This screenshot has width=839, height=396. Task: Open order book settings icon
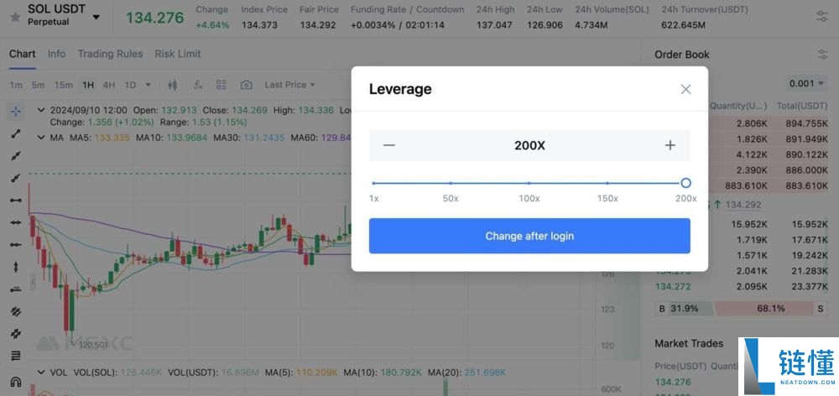tap(822, 55)
